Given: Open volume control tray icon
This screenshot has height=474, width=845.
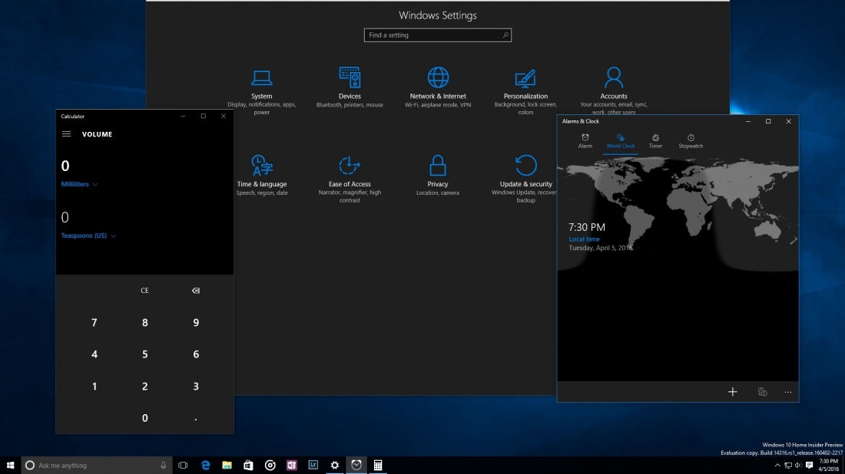Looking at the screenshot, I should (x=798, y=466).
